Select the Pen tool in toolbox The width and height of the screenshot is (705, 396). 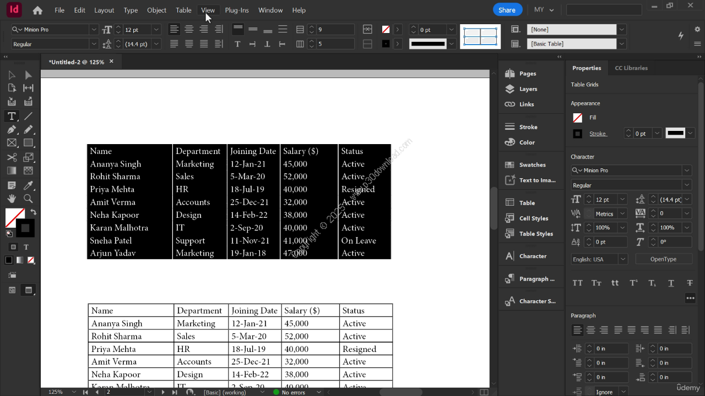click(12, 130)
